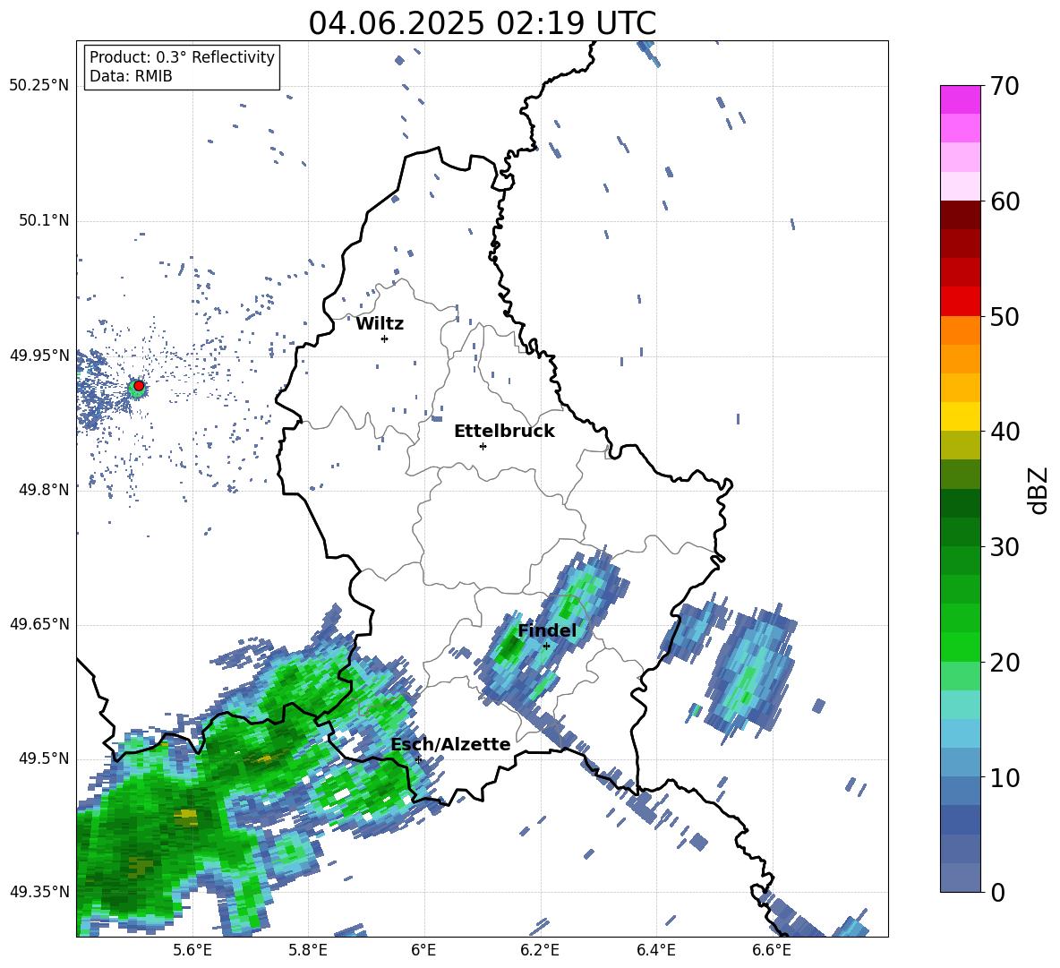Click the 49.5°N latitude label
The image size is (1060, 968).
pos(43,758)
